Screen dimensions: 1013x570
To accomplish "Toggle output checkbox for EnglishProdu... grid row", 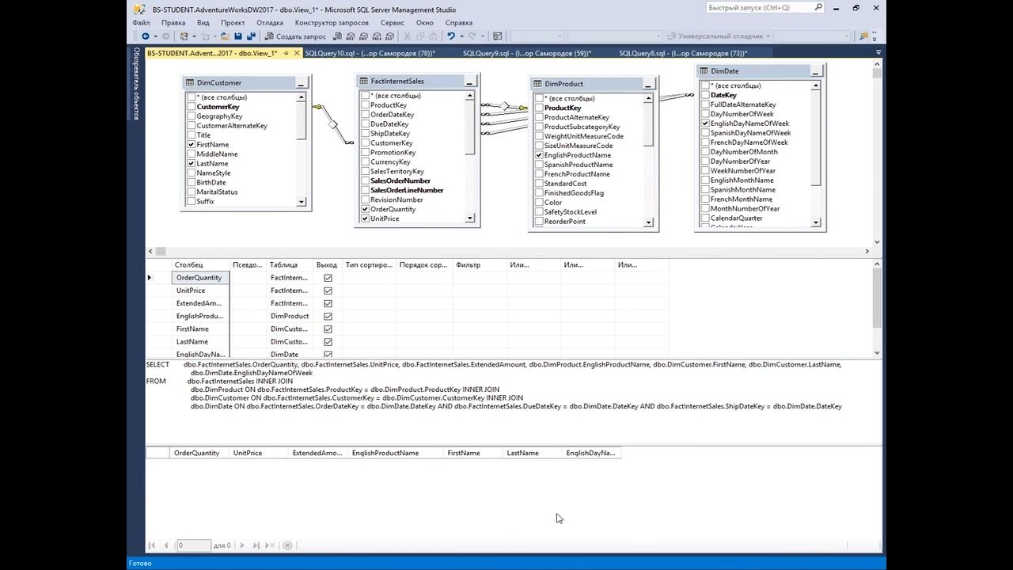I will (328, 316).
